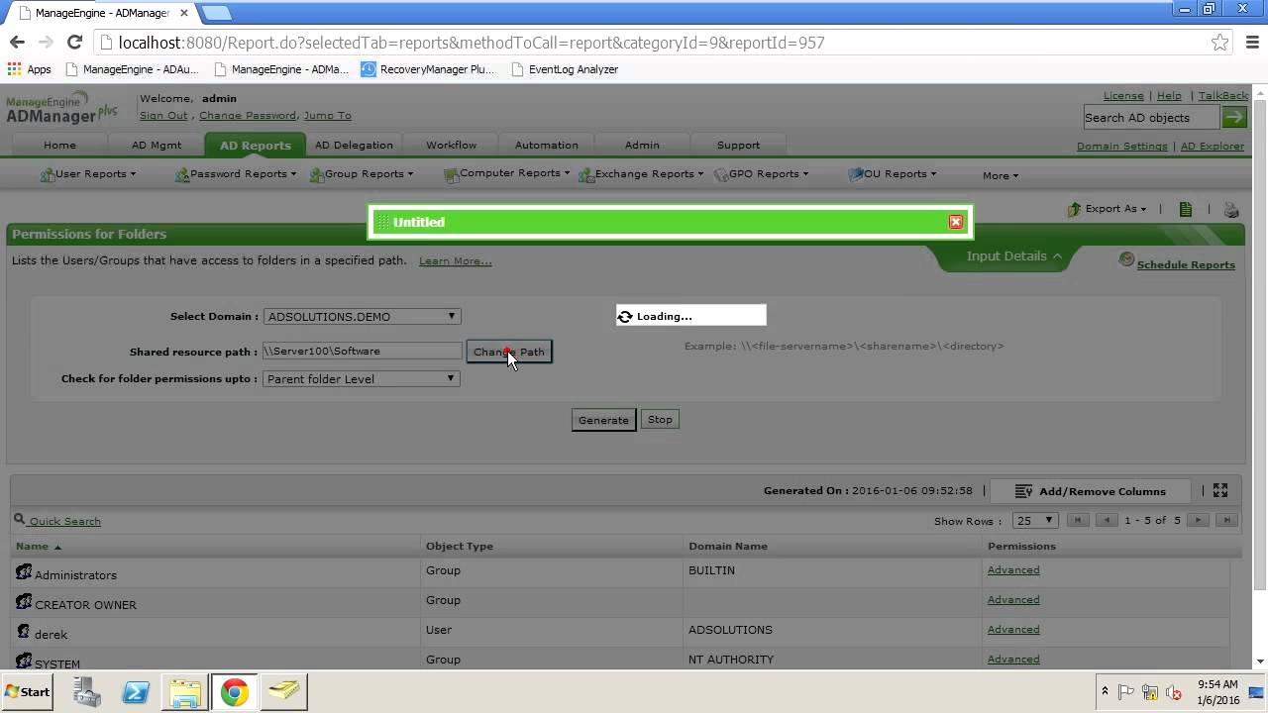The width and height of the screenshot is (1268, 713).
Task: Click the search AD objects go arrow
Action: (1234, 117)
